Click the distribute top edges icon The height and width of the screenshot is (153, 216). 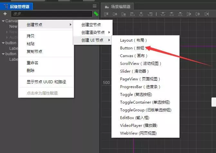(x=163, y=14)
